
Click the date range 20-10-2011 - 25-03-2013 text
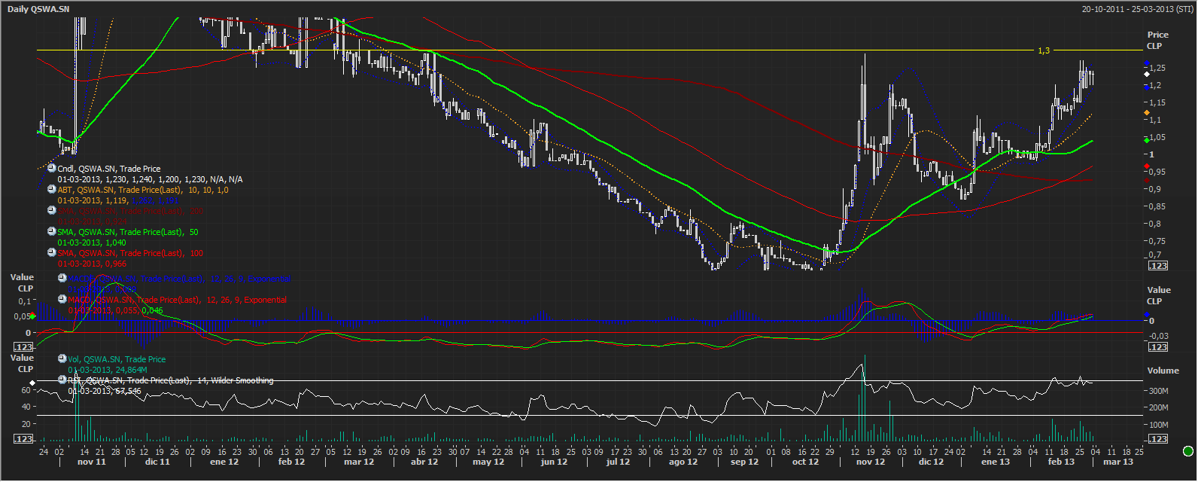point(1138,9)
